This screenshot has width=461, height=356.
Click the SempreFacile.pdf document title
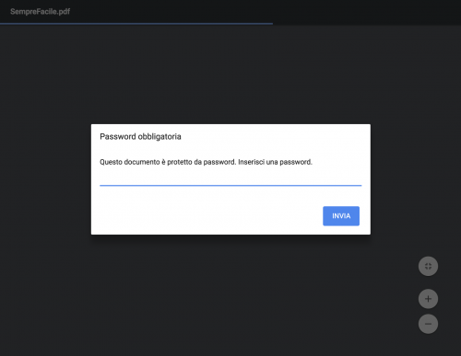41,12
